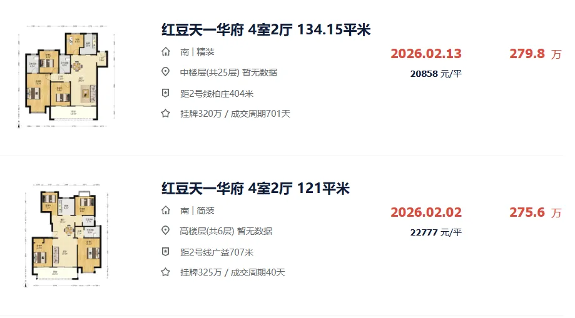Screen dimensions: 575x318
Task: Click subway icon beside 距2号线广益707米
Action: [166, 252]
